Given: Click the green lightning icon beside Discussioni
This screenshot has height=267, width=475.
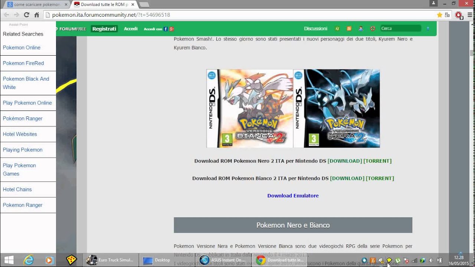Looking at the screenshot, I should click(337, 29).
